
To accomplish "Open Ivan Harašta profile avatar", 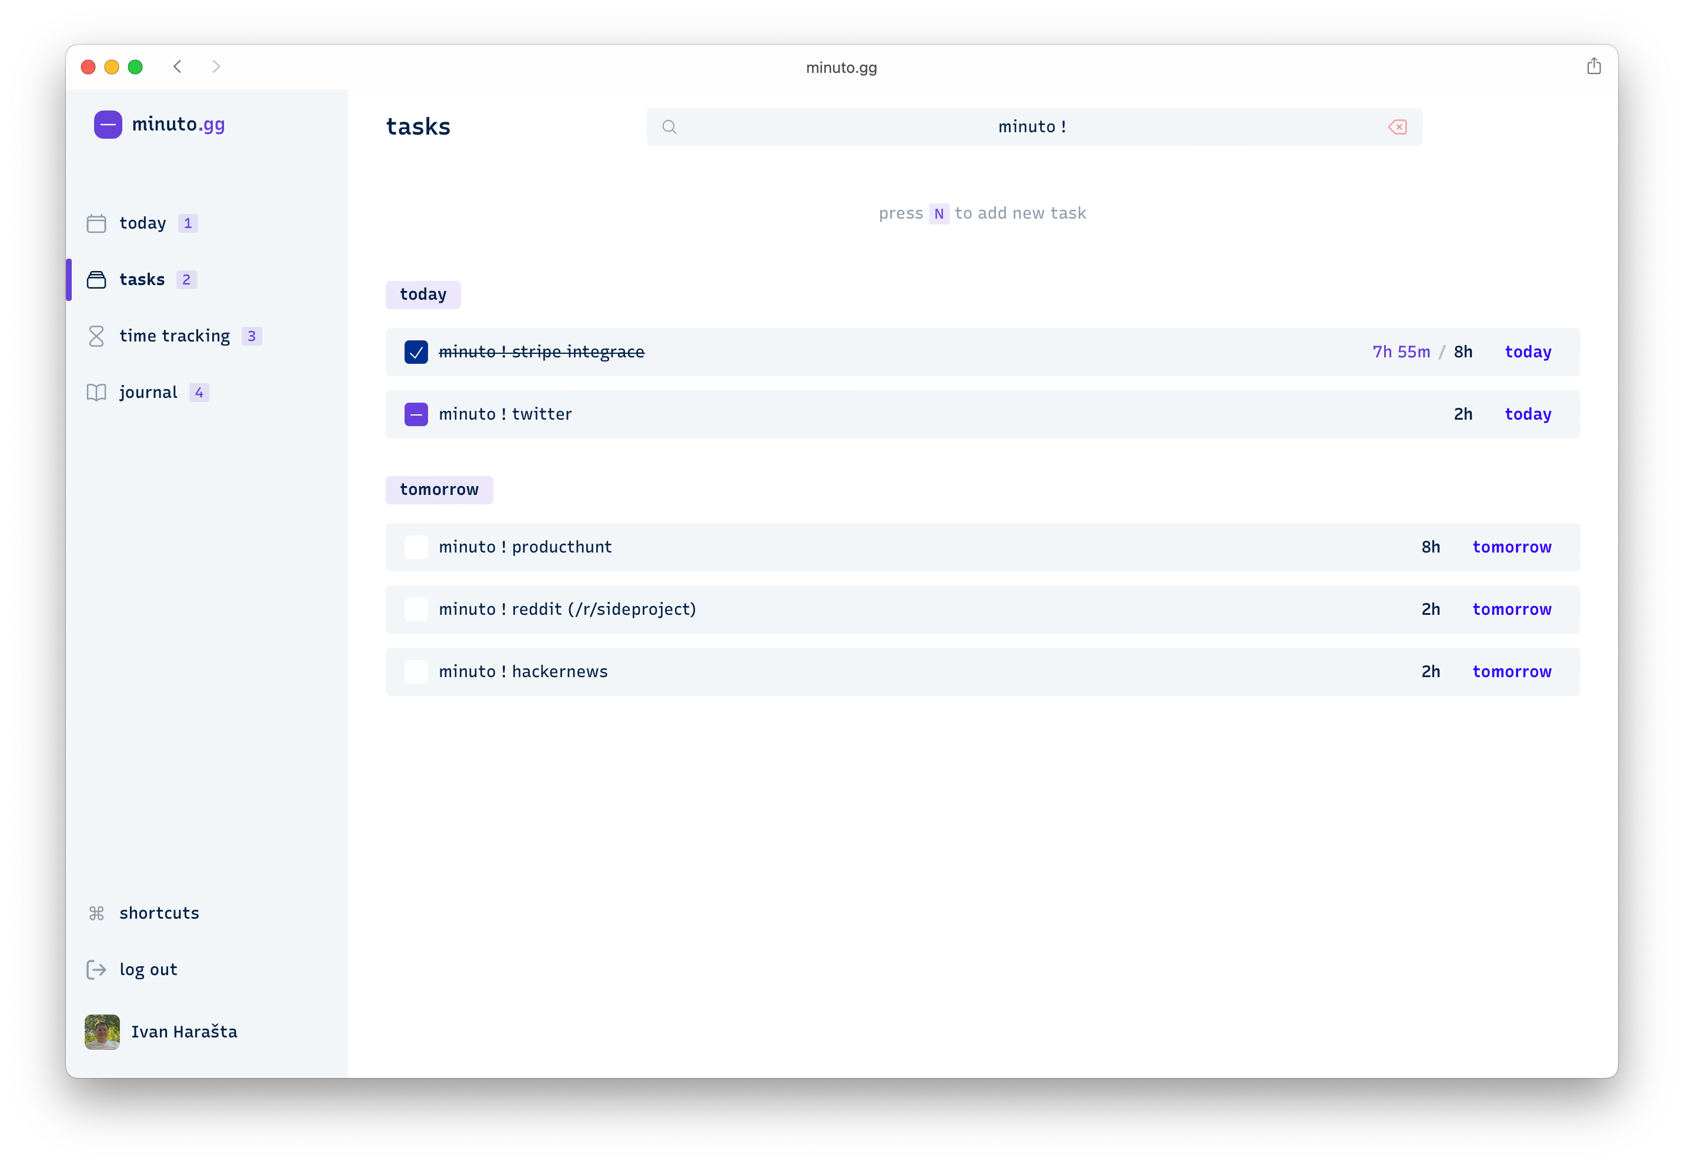I will tap(102, 1032).
